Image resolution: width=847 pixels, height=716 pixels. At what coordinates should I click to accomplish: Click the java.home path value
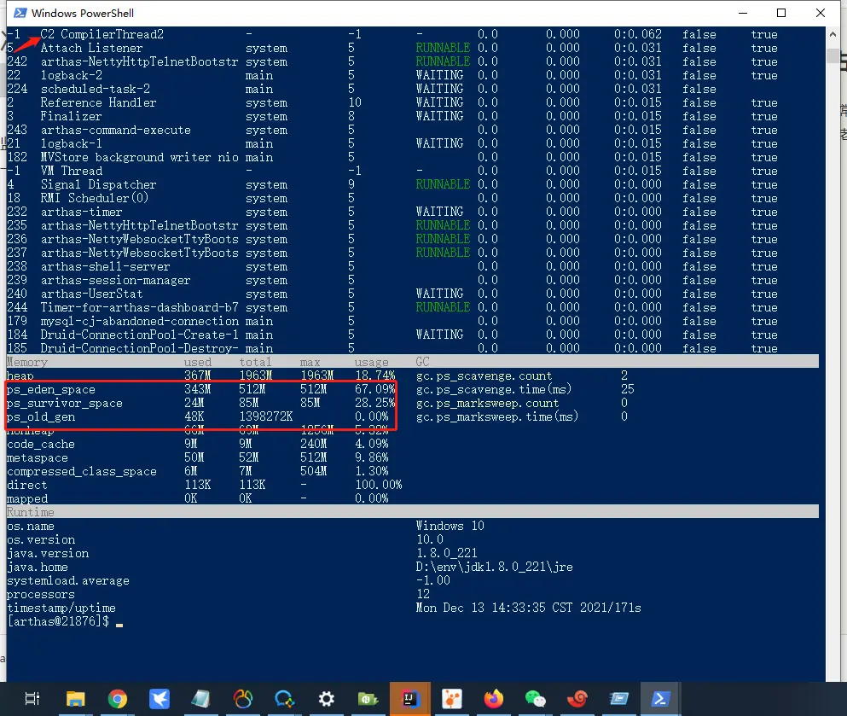494,567
